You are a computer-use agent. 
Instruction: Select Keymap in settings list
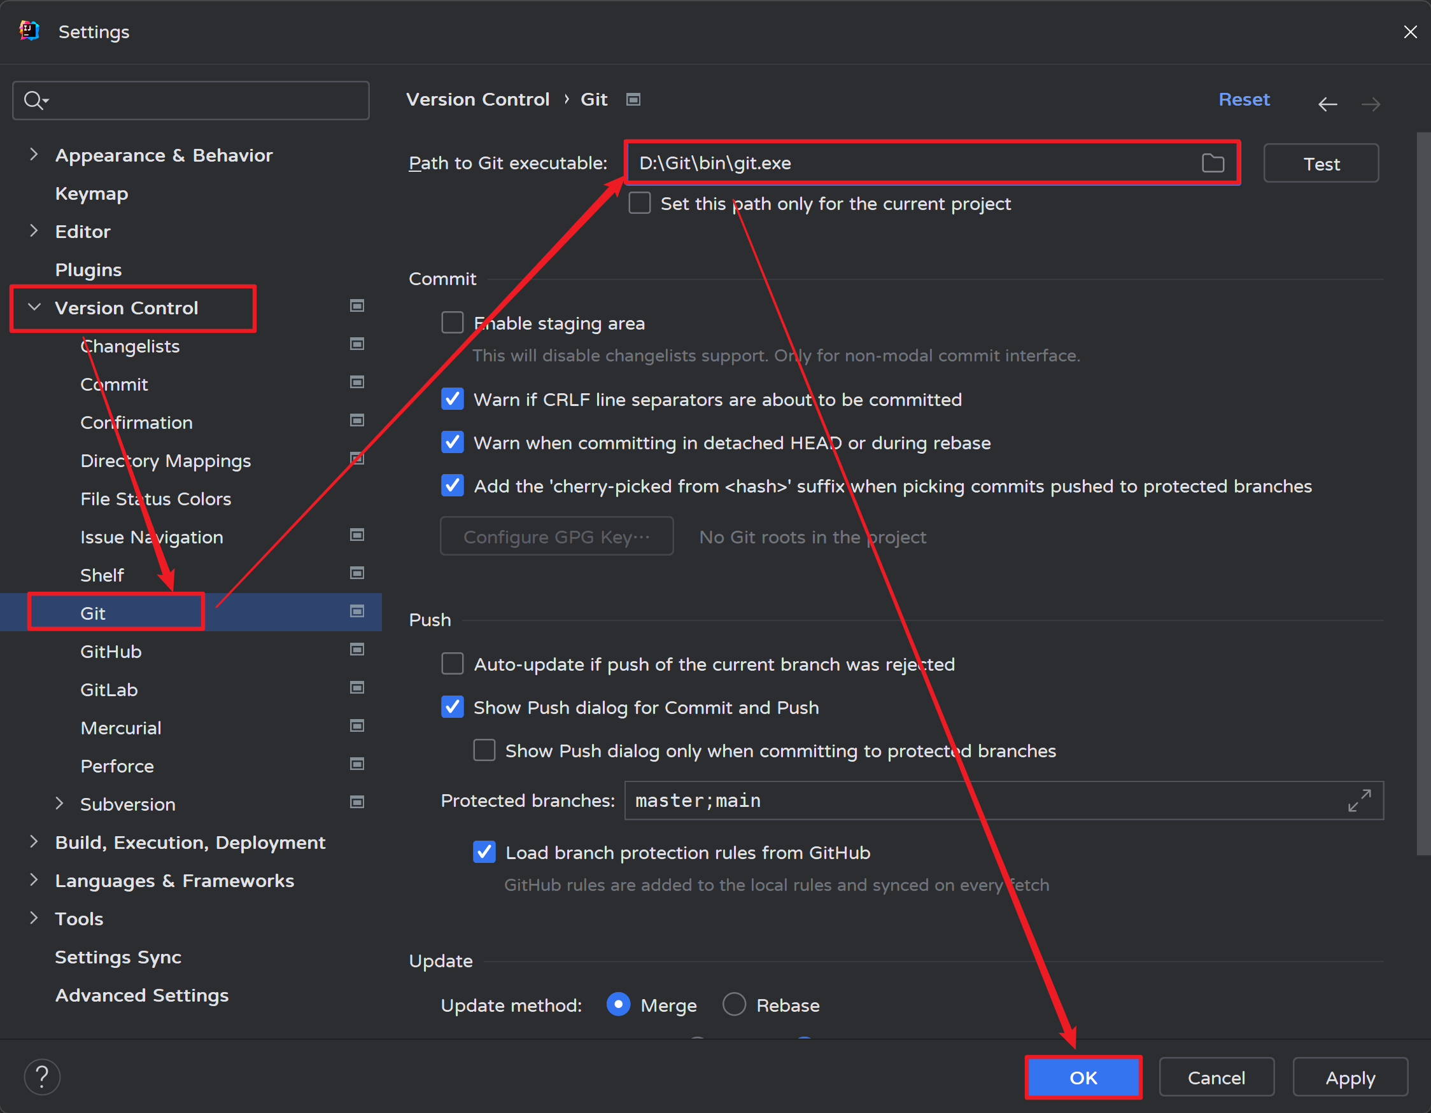coord(92,193)
